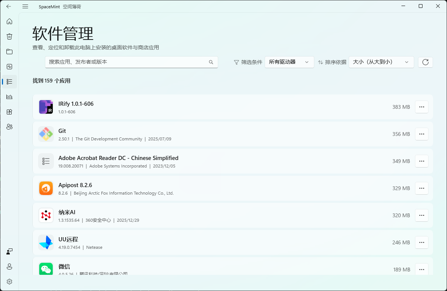
Task: Open more options for UU远程
Action: tap(422, 242)
